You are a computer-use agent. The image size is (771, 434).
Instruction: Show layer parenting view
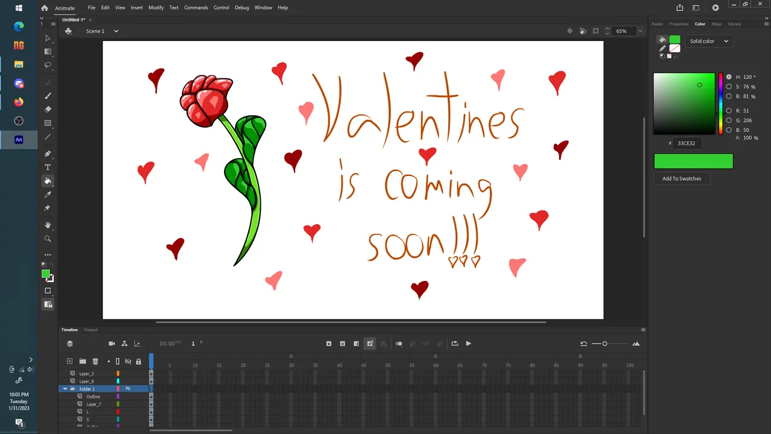click(124, 344)
